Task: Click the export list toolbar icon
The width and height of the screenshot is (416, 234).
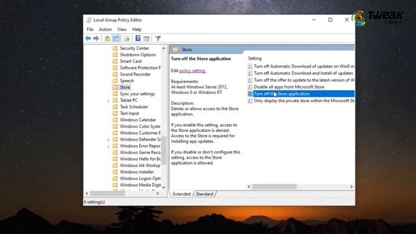Action: pos(127,38)
